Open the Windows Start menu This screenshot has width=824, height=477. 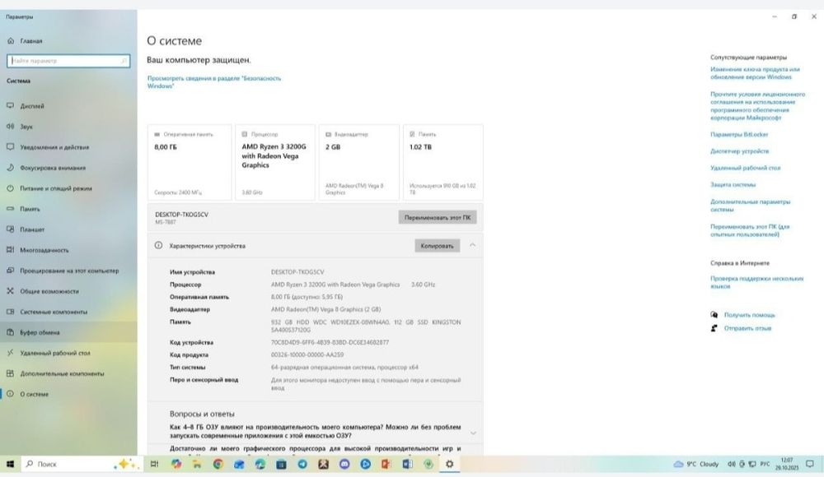point(10,464)
